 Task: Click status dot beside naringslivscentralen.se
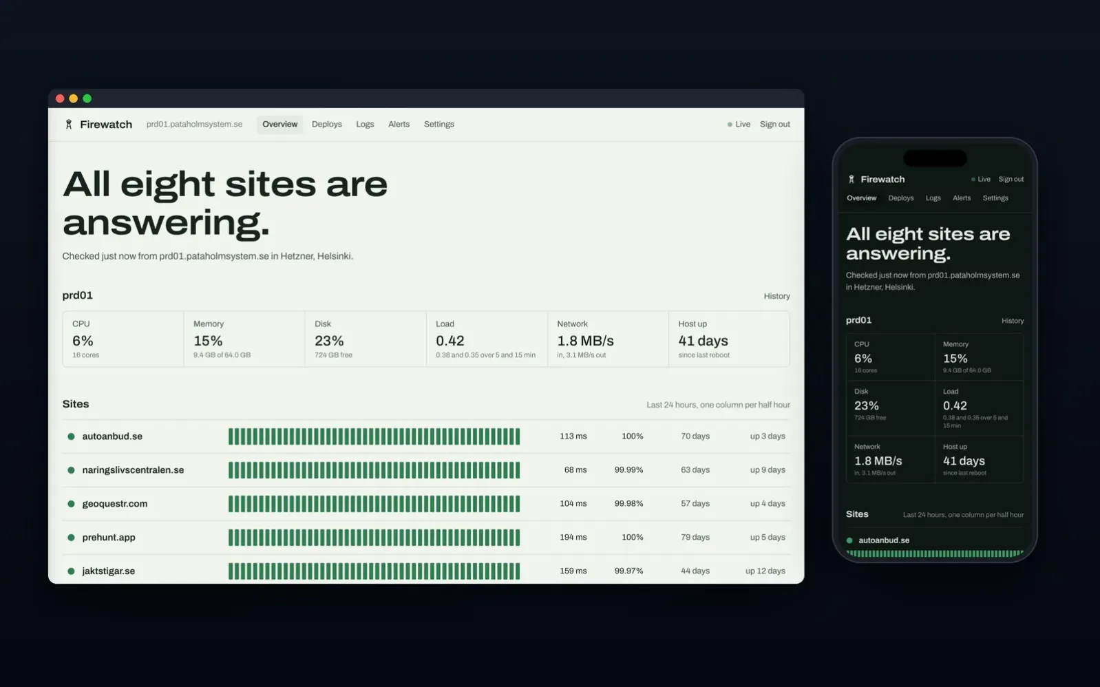coord(71,470)
